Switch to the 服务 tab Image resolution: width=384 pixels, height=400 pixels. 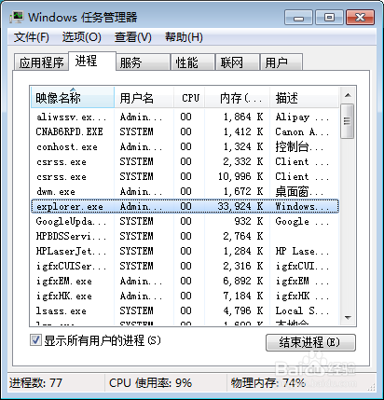click(144, 62)
